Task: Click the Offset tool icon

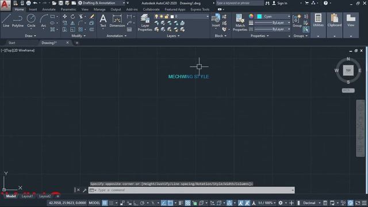Action: click(91, 29)
